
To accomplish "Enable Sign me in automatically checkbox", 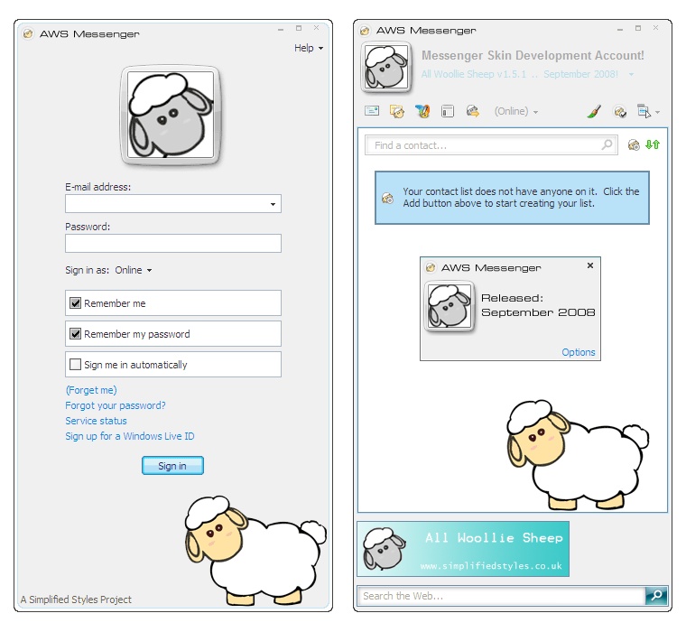I will pos(75,364).
